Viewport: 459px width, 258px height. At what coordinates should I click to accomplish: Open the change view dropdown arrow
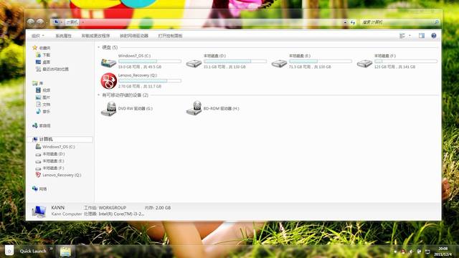pyautogui.click(x=410, y=36)
